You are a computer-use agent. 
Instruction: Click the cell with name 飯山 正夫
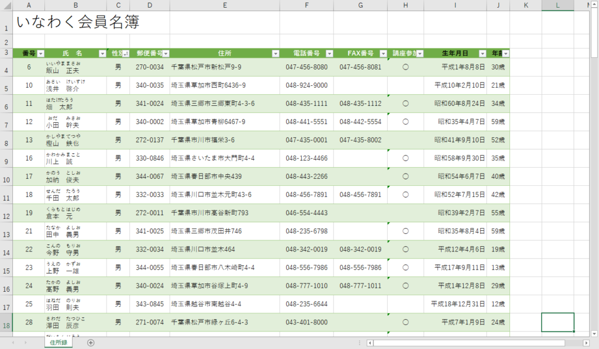point(75,67)
